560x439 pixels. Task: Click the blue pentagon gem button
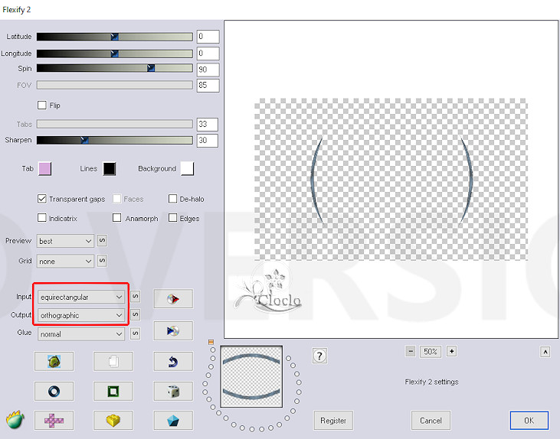(x=172, y=420)
